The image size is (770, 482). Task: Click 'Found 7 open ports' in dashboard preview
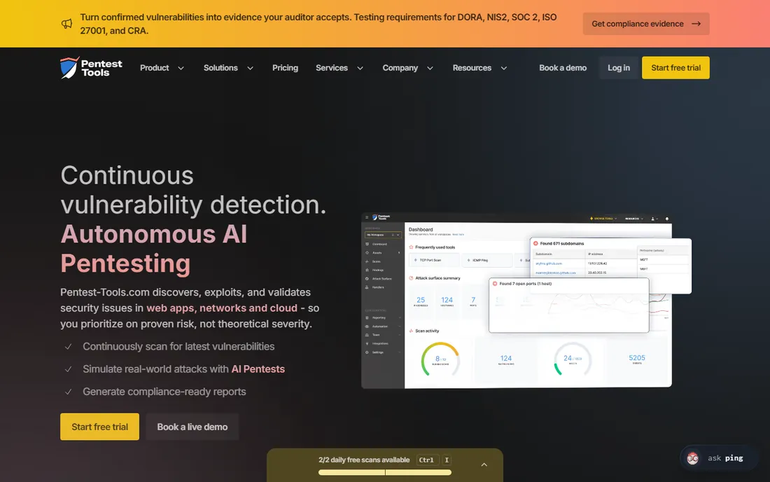coord(525,284)
